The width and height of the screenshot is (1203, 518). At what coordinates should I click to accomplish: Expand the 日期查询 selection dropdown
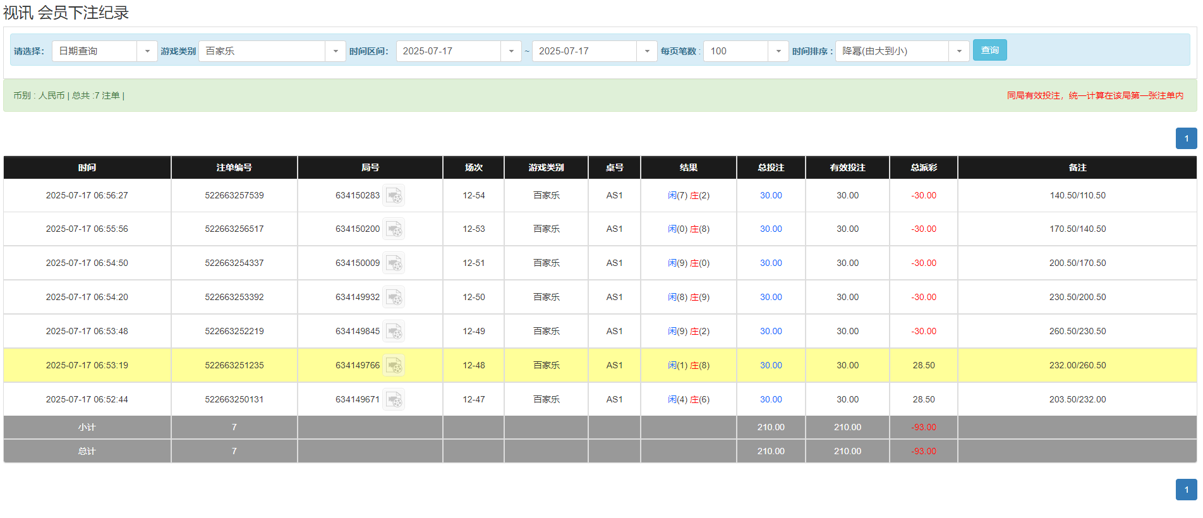click(147, 51)
